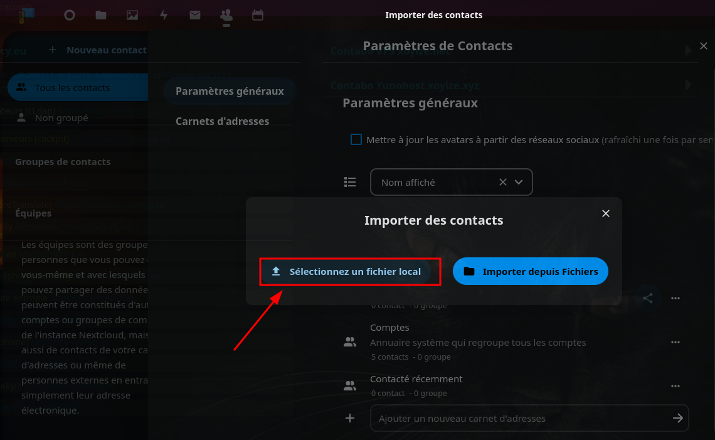Enable updating avatars from social networks
The image size is (715, 440).
356,140
